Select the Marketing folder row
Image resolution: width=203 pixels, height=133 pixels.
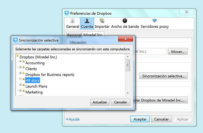pos(34,92)
